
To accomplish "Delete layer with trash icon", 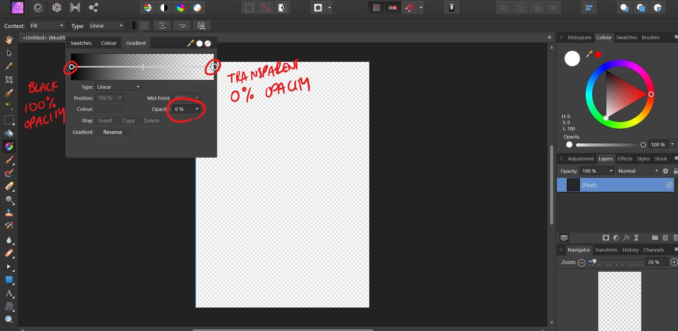I will [675, 238].
